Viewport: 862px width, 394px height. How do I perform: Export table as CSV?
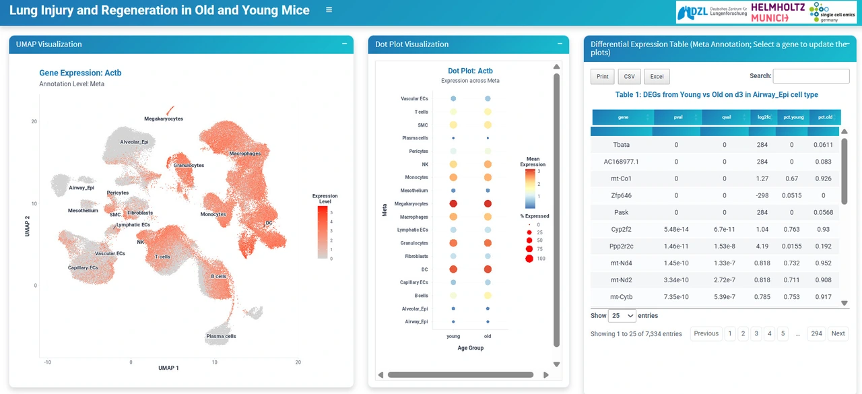pyautogui.click(x=629, y=77)
